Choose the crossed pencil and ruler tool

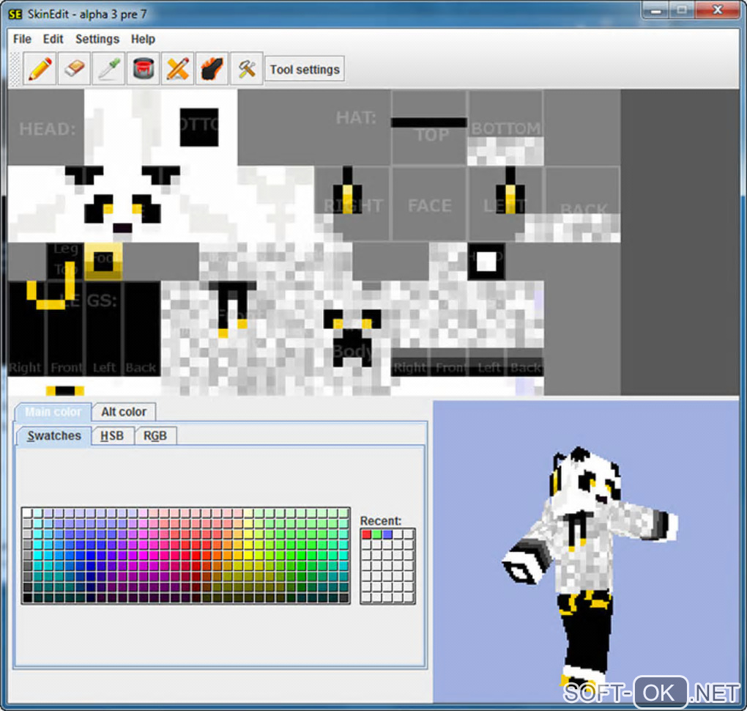(x=178, y=69)
